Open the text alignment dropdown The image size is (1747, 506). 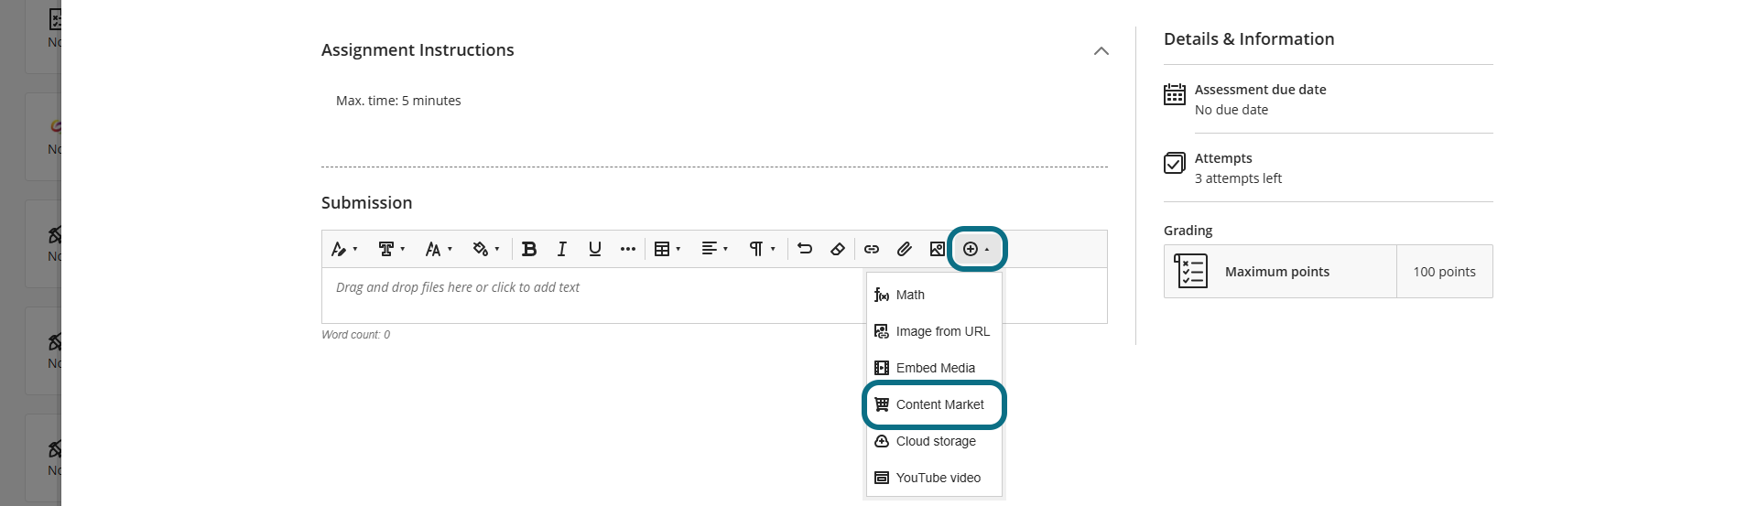pyautogui.click(x=715, y=249)
